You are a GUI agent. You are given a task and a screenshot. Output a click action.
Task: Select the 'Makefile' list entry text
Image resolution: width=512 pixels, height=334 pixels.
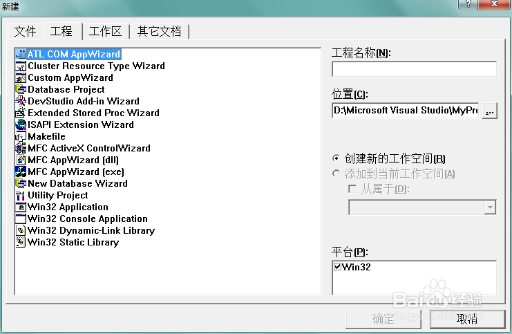[46, 137]
